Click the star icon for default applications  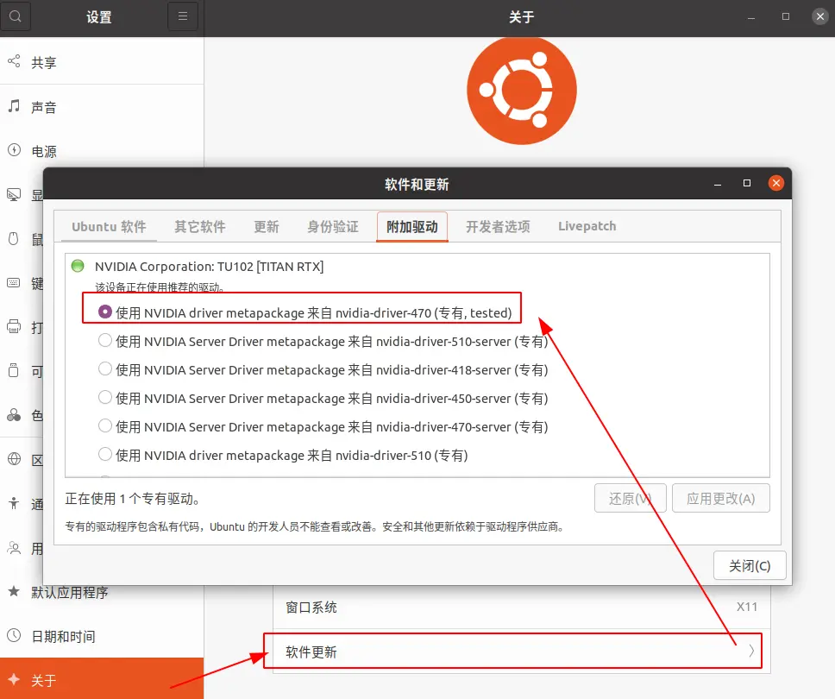pos(14,592)
